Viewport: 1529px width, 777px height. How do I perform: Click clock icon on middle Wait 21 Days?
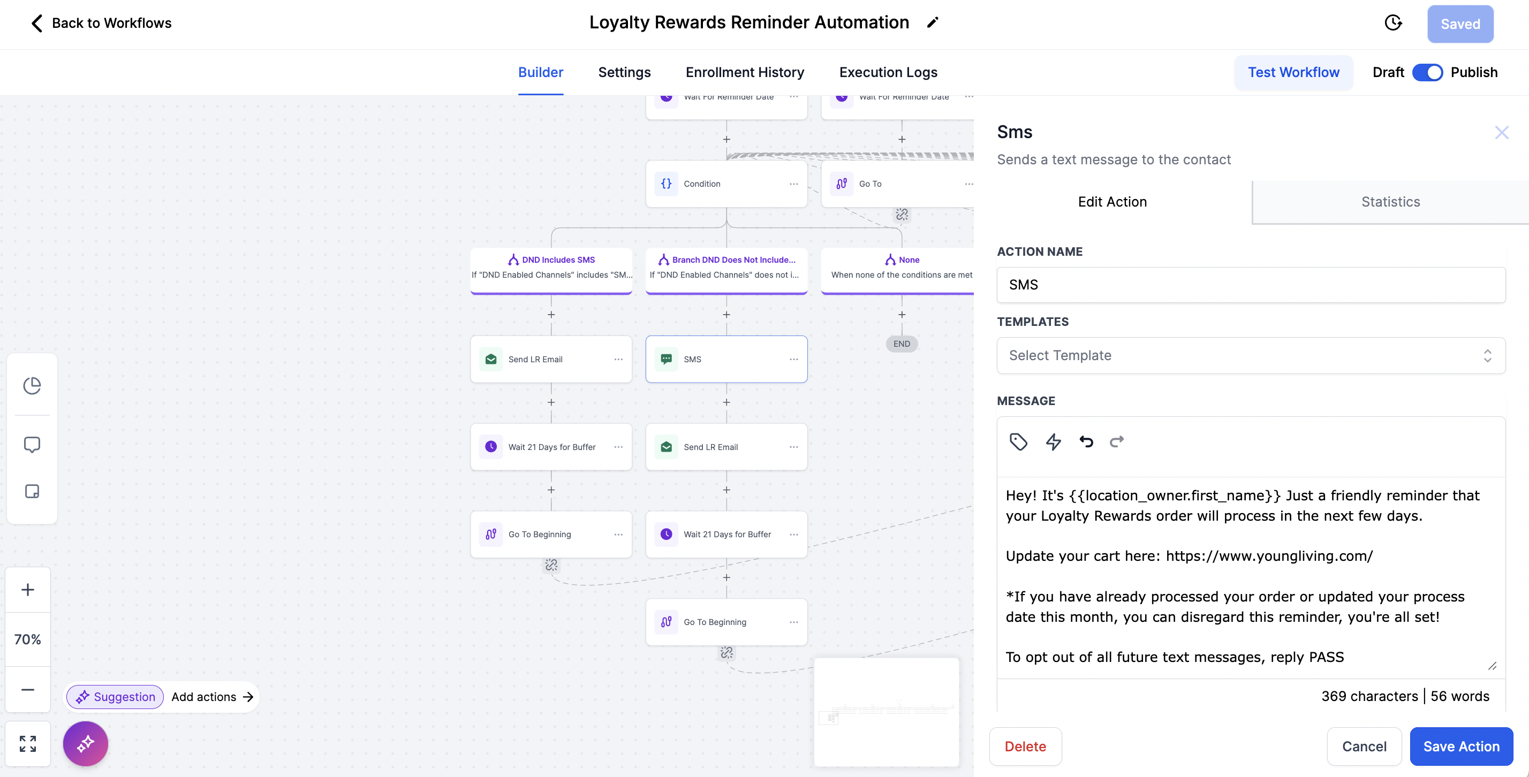(667, 535)
